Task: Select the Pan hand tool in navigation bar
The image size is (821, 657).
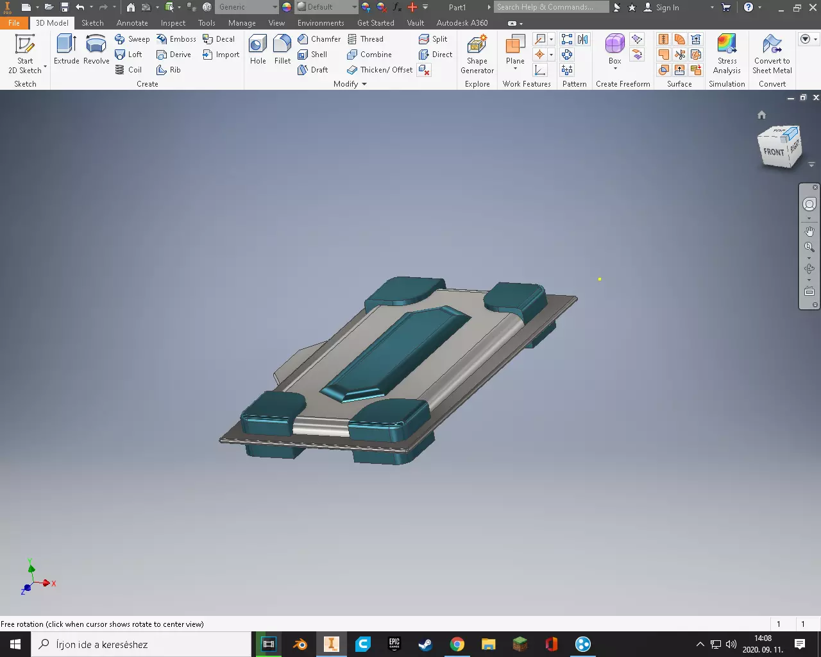Action: 809,231
